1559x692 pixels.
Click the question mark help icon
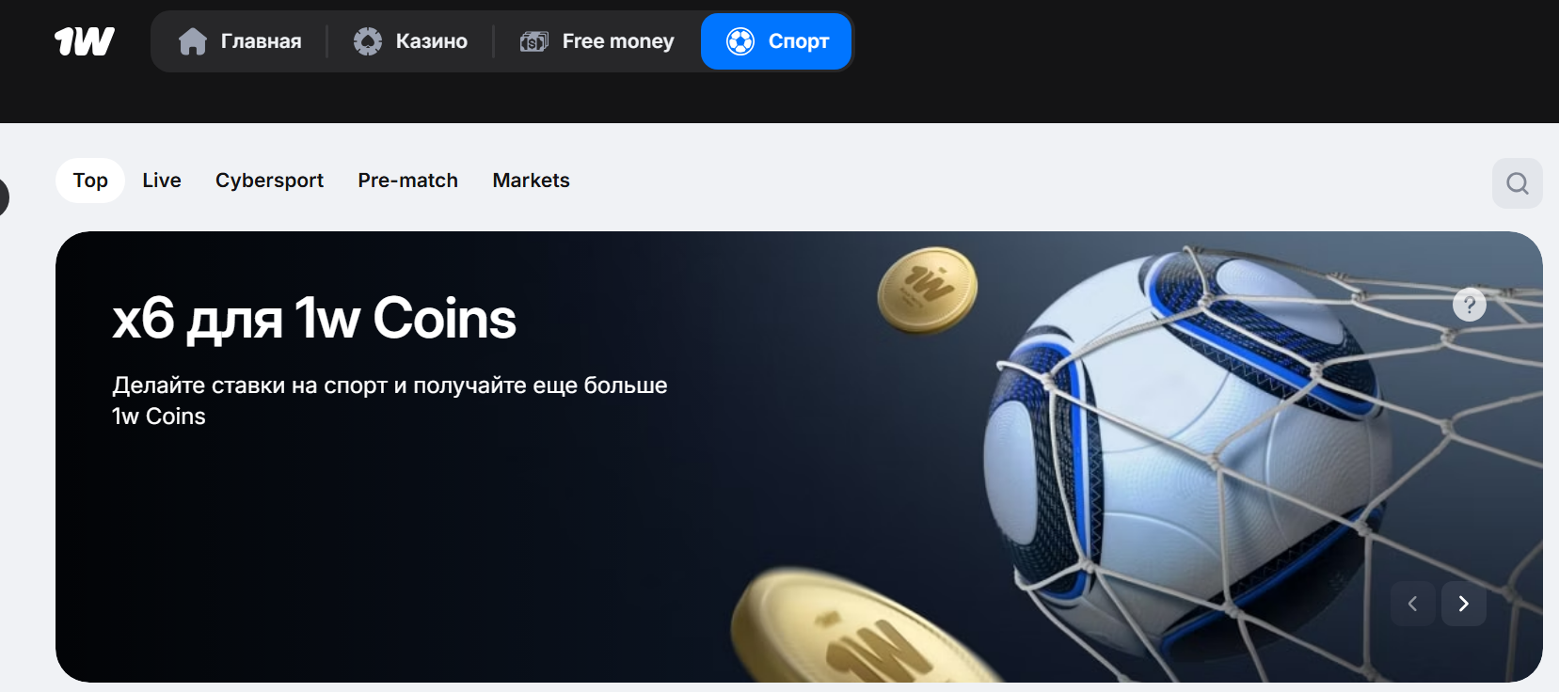pyautogui.click(x=1470, y=305)
